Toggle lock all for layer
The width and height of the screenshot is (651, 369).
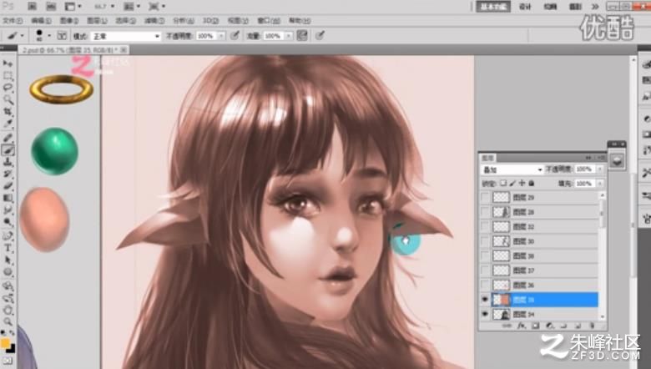(x=531, y=183)
